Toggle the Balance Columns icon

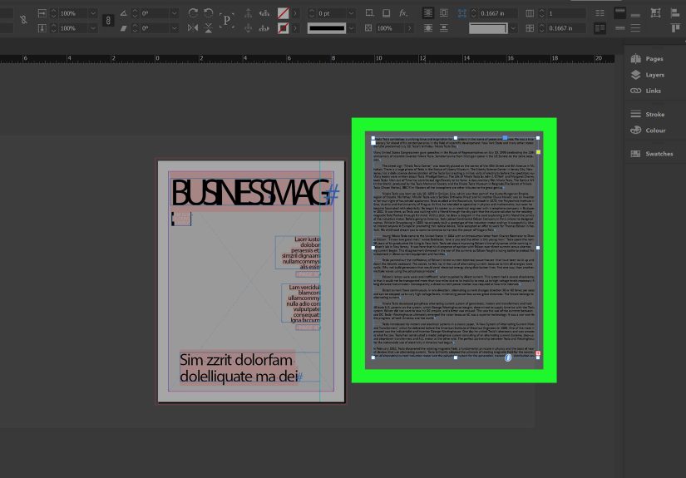tap(600, 13)
